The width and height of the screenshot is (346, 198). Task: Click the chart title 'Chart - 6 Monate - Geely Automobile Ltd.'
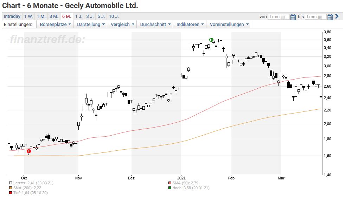[x=70, y=6]
